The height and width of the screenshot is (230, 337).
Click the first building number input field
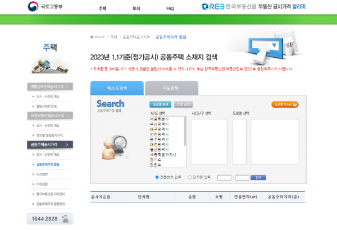(225, 177)
